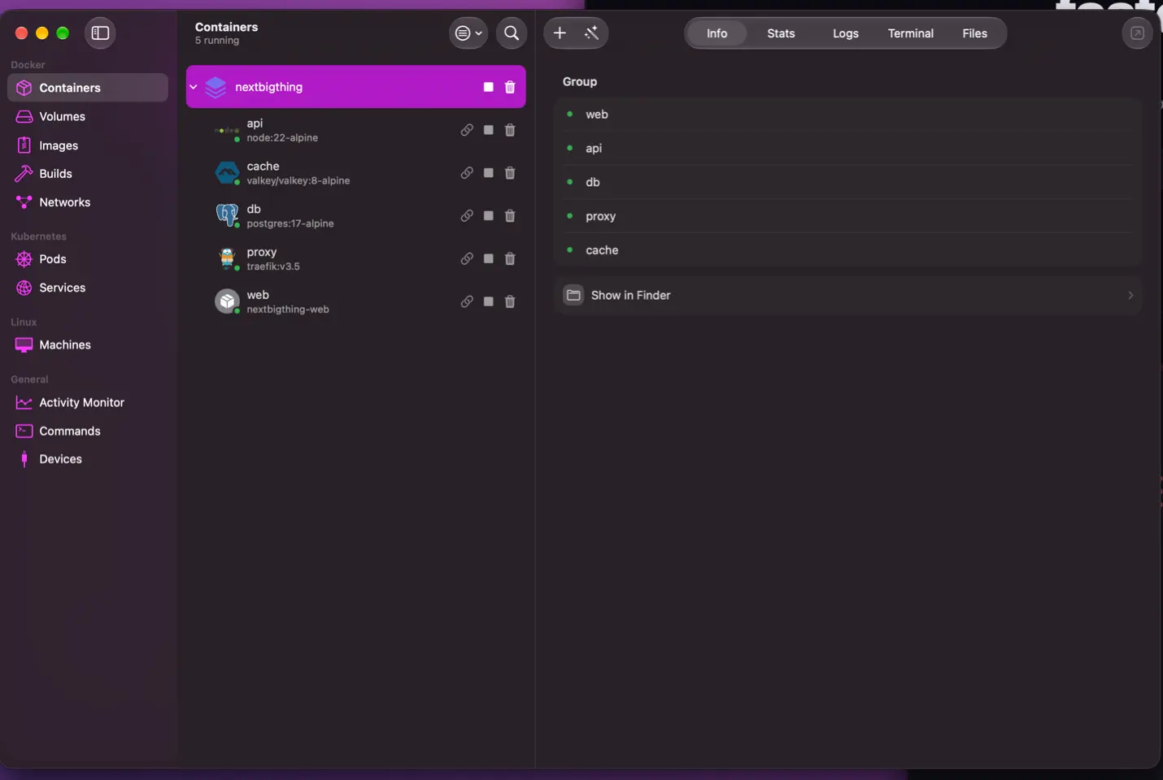This screenshot has height=780, width=1163.
Task: Click the link icon for the api container
Action: (467, 130)
